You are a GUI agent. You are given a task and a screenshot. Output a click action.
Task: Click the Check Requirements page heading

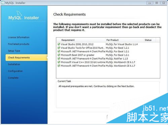tap(70, 14)
